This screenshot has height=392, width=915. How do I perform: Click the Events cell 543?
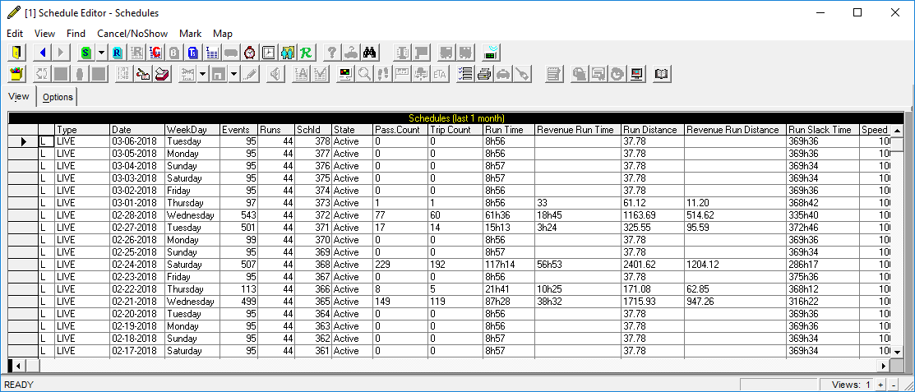[x=238, y=215]
